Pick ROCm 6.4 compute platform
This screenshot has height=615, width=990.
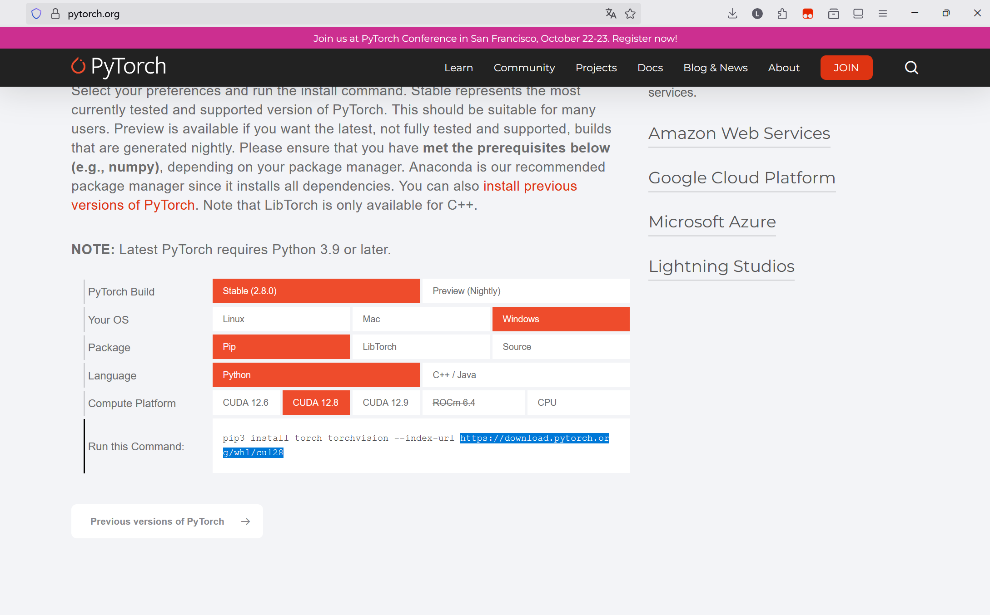pyautogui.click(x=473, y=403)
